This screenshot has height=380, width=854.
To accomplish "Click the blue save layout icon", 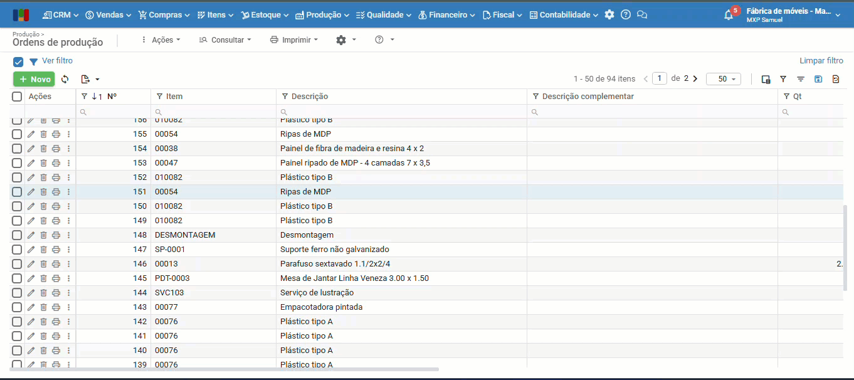I will point(818,79).
